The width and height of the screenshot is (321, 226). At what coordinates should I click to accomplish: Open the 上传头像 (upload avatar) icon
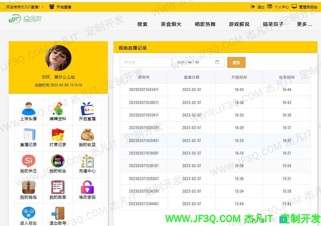pos(28,108)
